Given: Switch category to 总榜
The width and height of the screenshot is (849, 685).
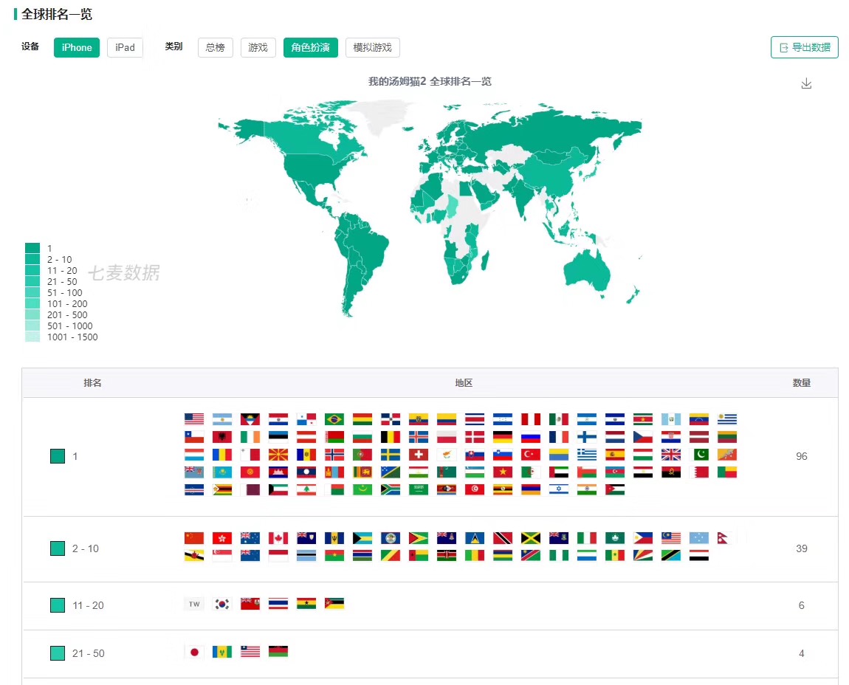Looking at the screenshot, I should point(215,47).
